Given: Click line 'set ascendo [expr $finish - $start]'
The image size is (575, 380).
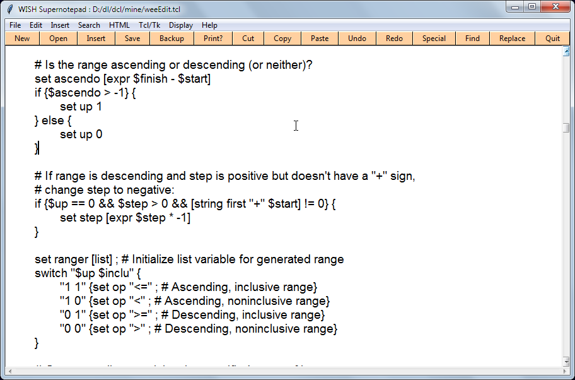Looking at the screenshot, I should point(122,79).
